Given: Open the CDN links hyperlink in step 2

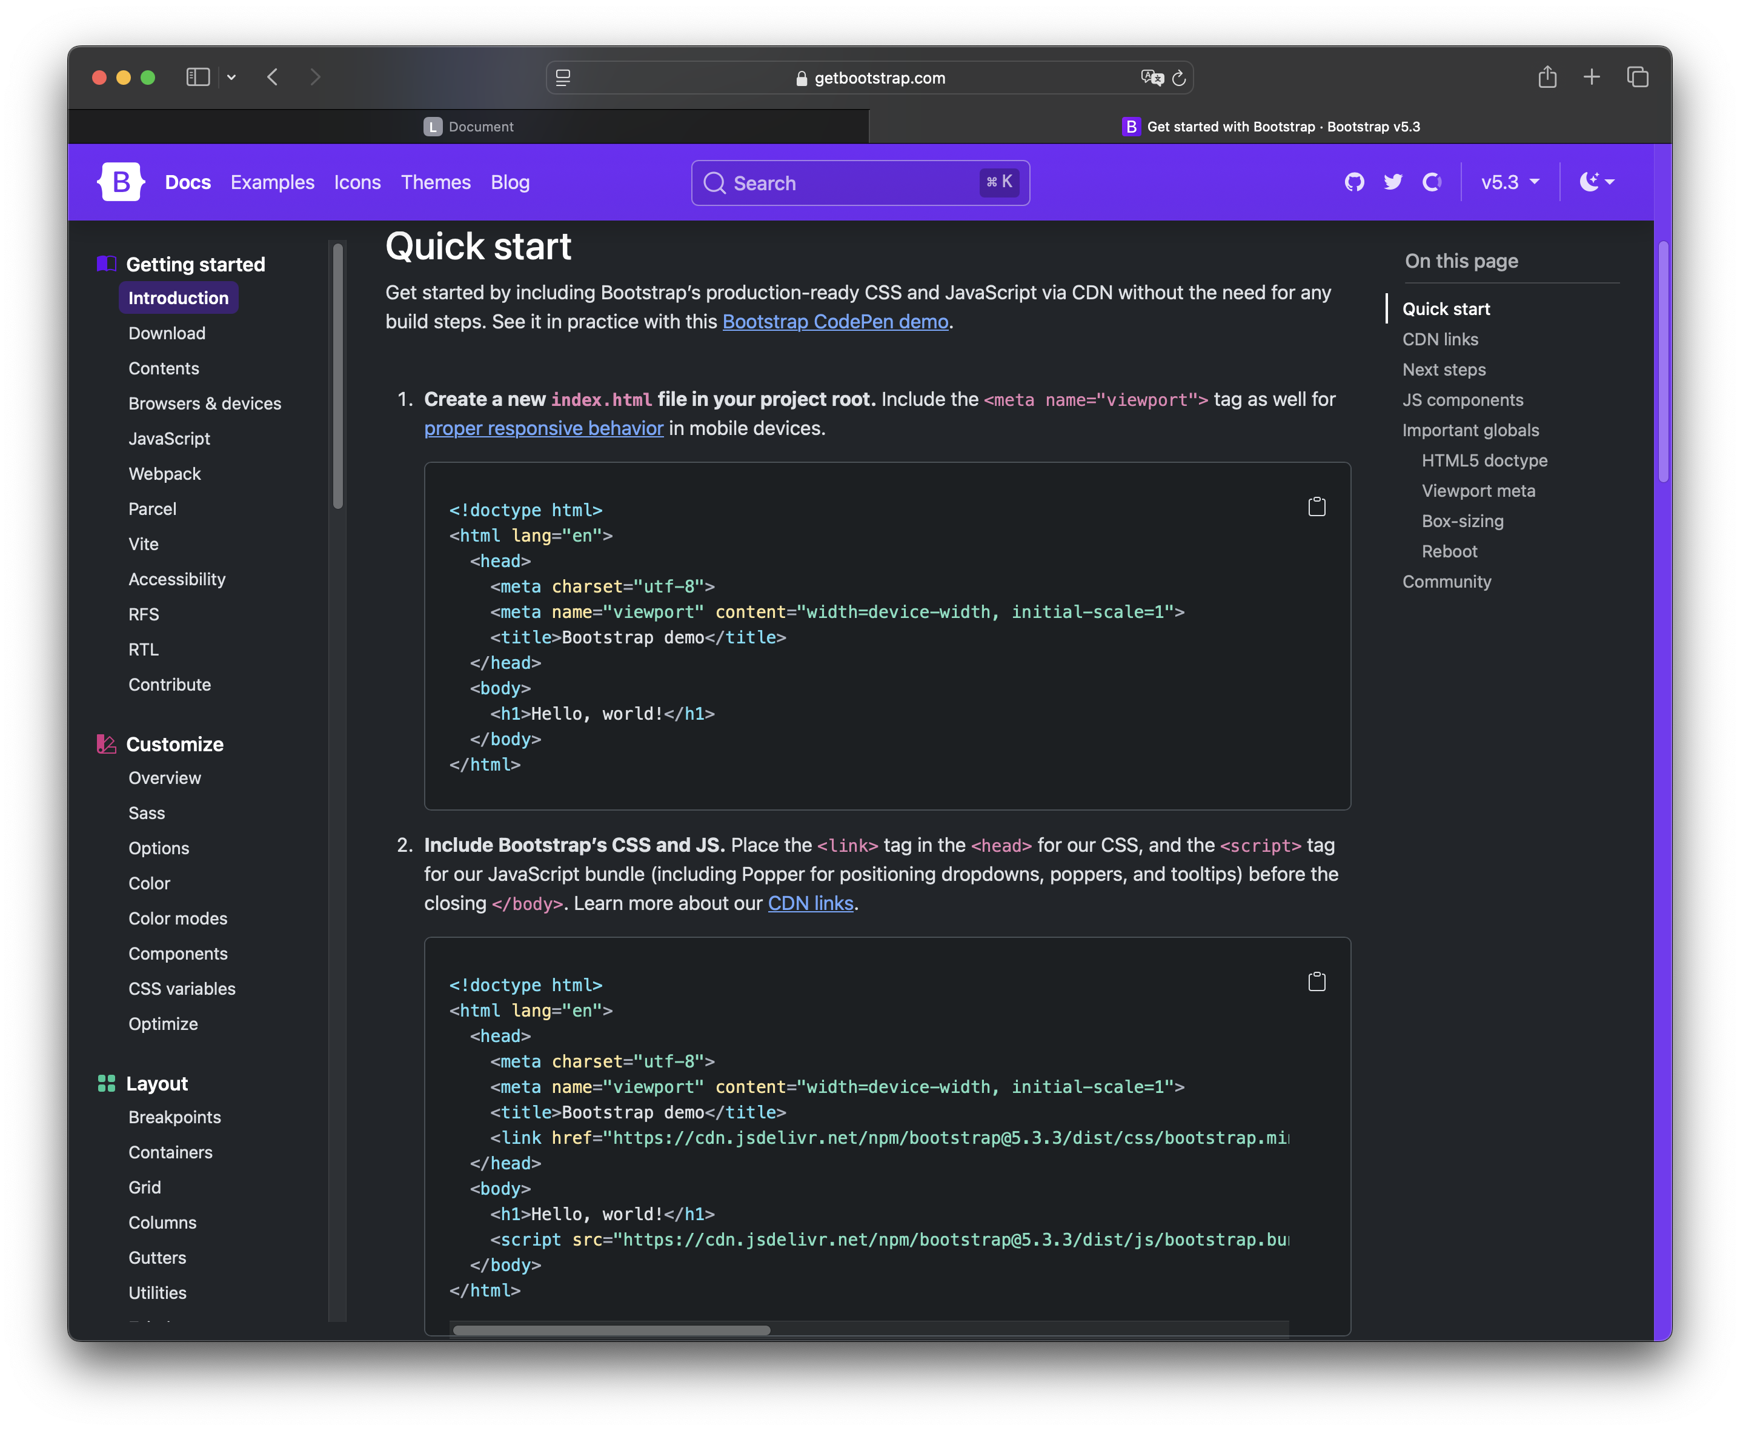Looking at the screenshot, I should (x=810, y=903).
